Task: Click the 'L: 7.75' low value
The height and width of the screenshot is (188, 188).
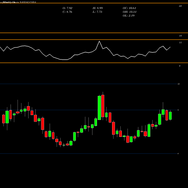Action: pos(97,12)
